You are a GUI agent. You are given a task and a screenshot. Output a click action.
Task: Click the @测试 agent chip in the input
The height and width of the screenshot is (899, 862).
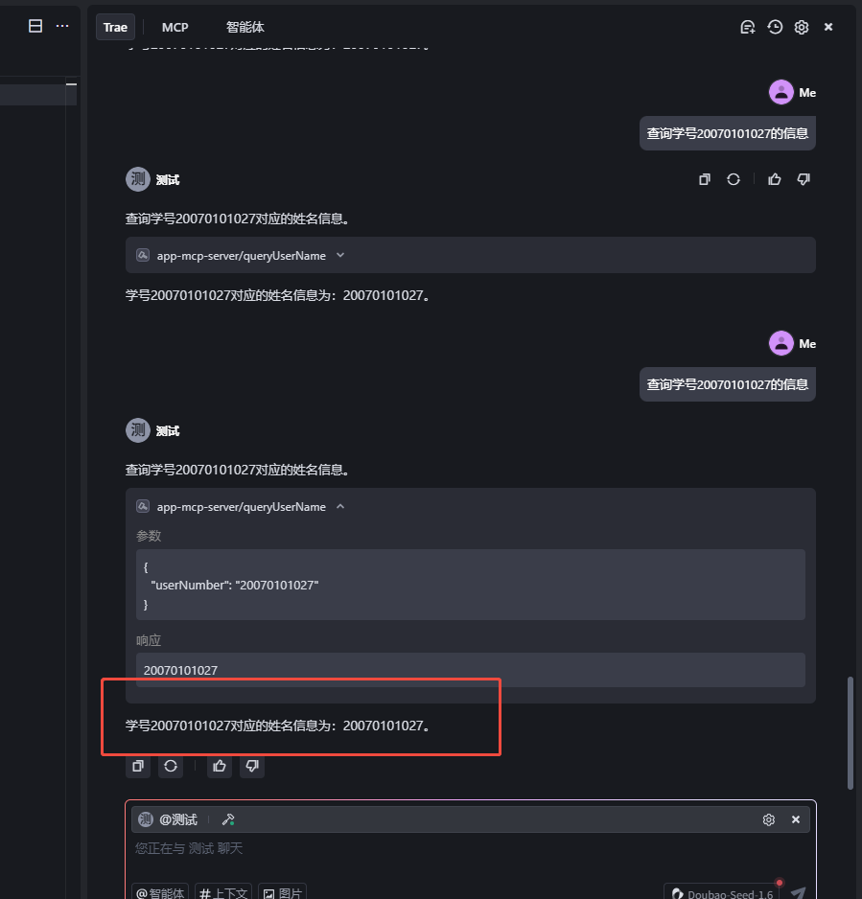(x=168, y=819)
